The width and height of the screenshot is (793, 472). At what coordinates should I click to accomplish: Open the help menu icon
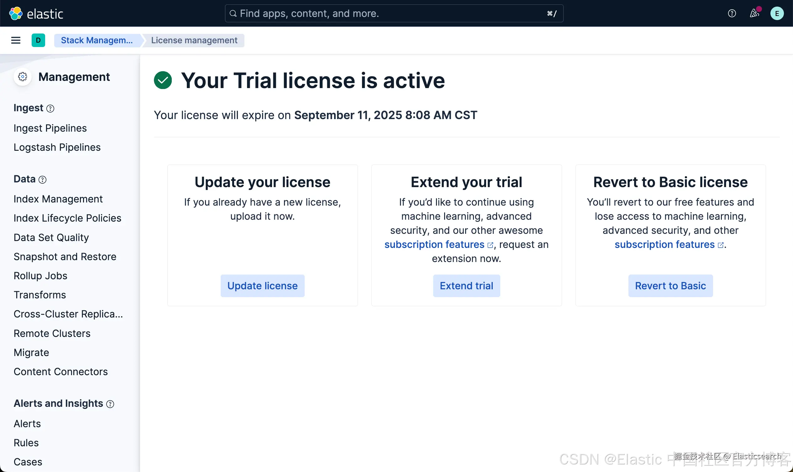tap(732, 13)
